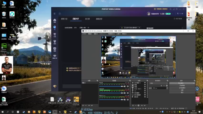
Task: Click the blue Pac-Man style sidebar icon in Arena
Action: (x=55, y=27)
